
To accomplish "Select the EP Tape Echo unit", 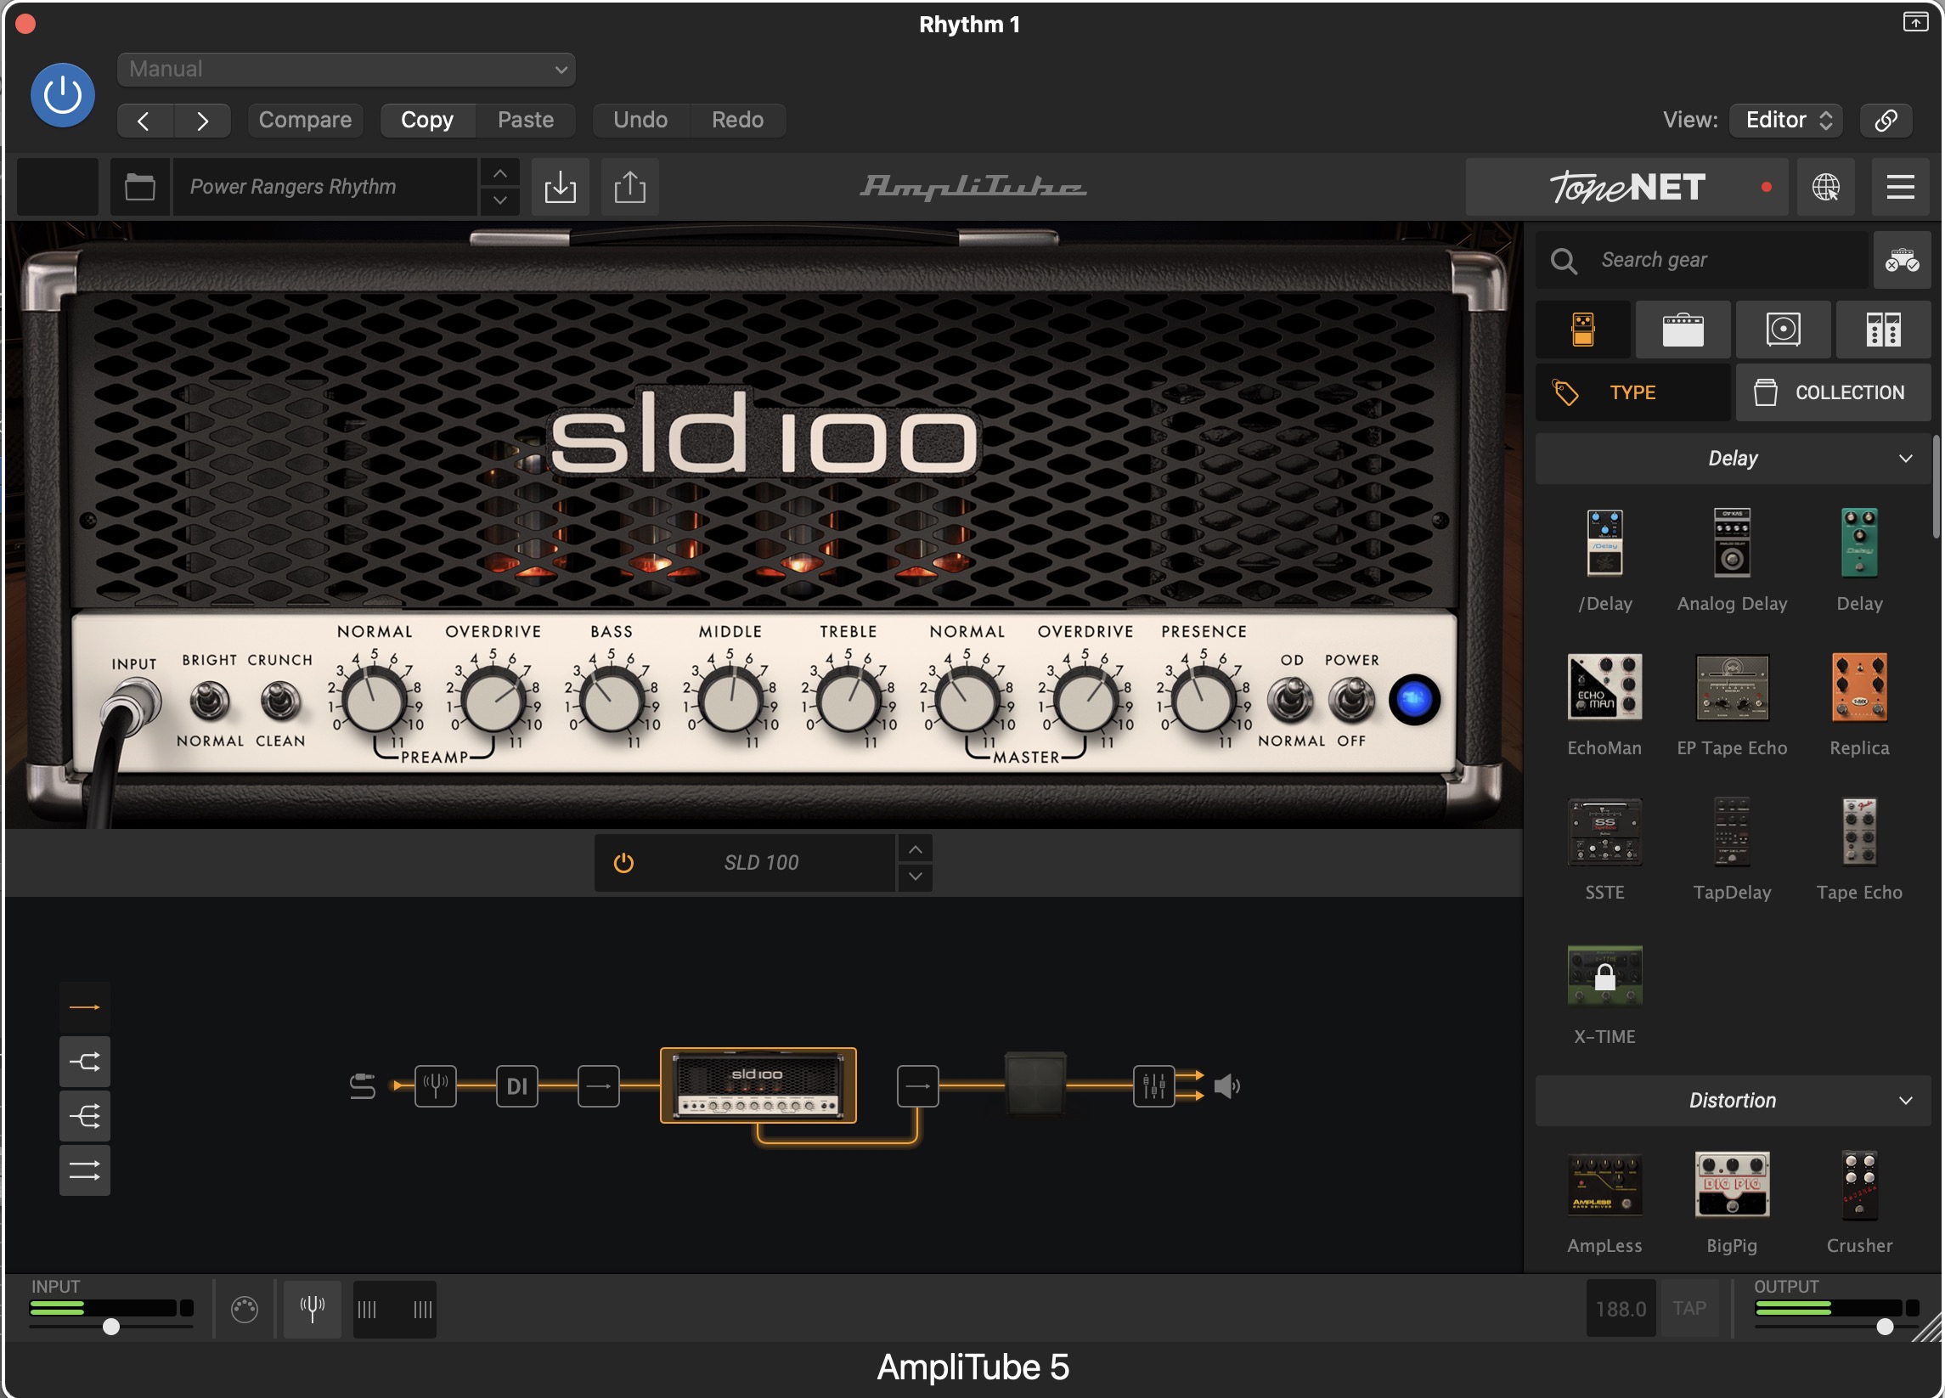I will (1733, 688).
